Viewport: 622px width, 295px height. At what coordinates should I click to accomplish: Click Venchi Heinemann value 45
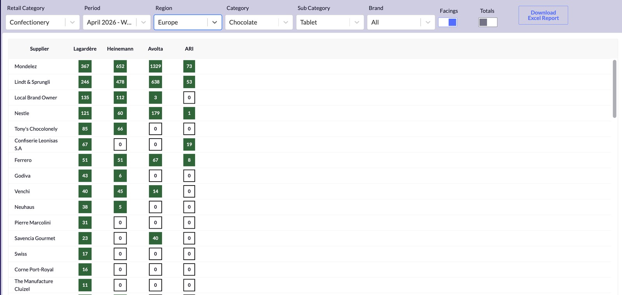[x=120, y=191]
